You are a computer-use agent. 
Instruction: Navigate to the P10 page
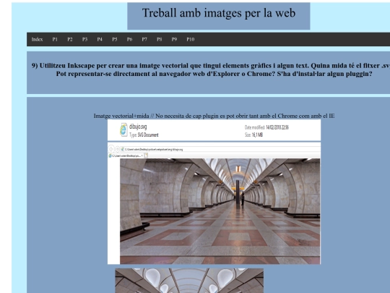tap(191, 39)
